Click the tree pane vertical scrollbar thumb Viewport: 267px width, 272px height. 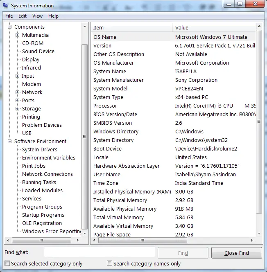[85, 137]
